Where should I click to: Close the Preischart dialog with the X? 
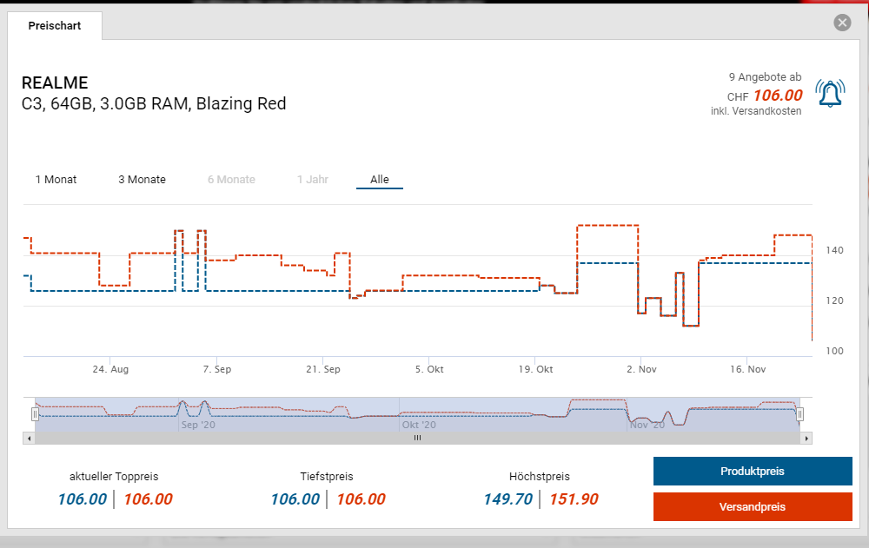842,23
